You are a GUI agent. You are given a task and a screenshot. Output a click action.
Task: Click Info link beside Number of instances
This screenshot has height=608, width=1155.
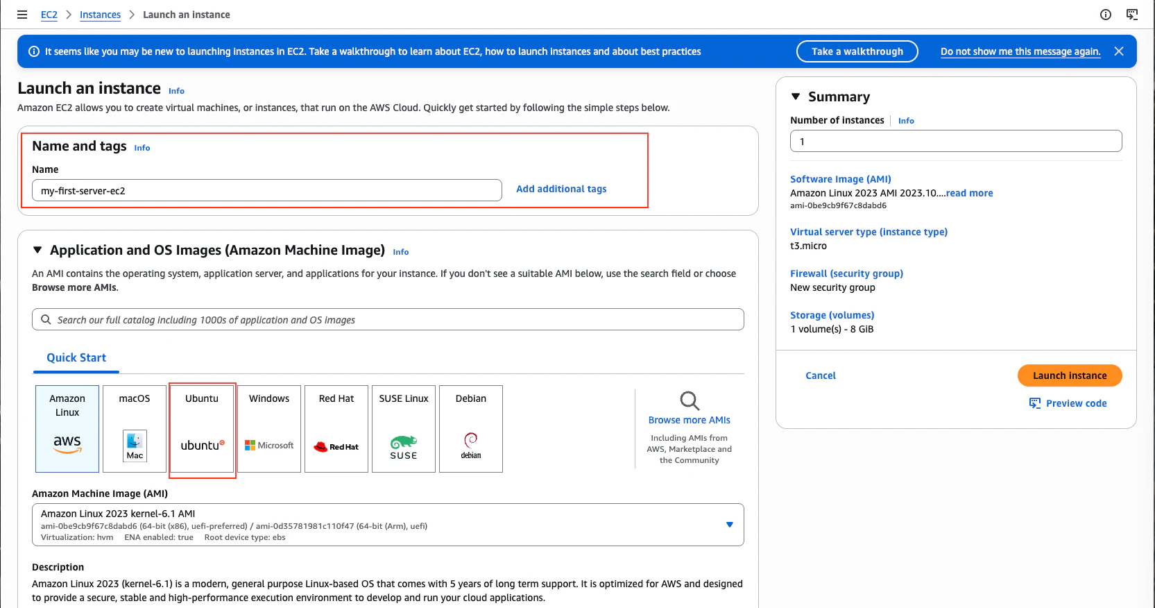pos(906,121)
